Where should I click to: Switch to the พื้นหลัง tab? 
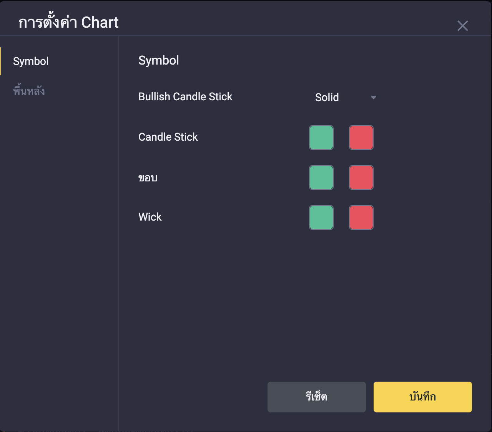click(x=29, y=91)
